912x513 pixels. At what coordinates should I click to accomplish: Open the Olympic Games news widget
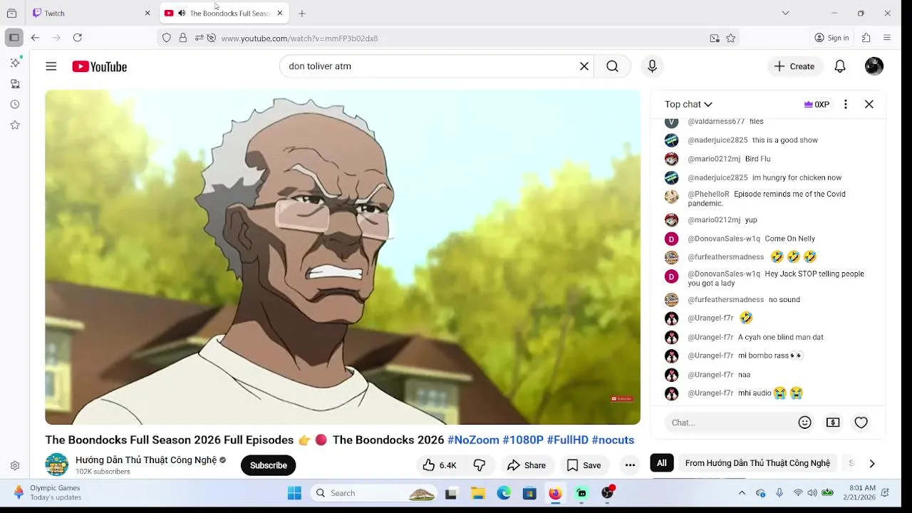(47, 493)
